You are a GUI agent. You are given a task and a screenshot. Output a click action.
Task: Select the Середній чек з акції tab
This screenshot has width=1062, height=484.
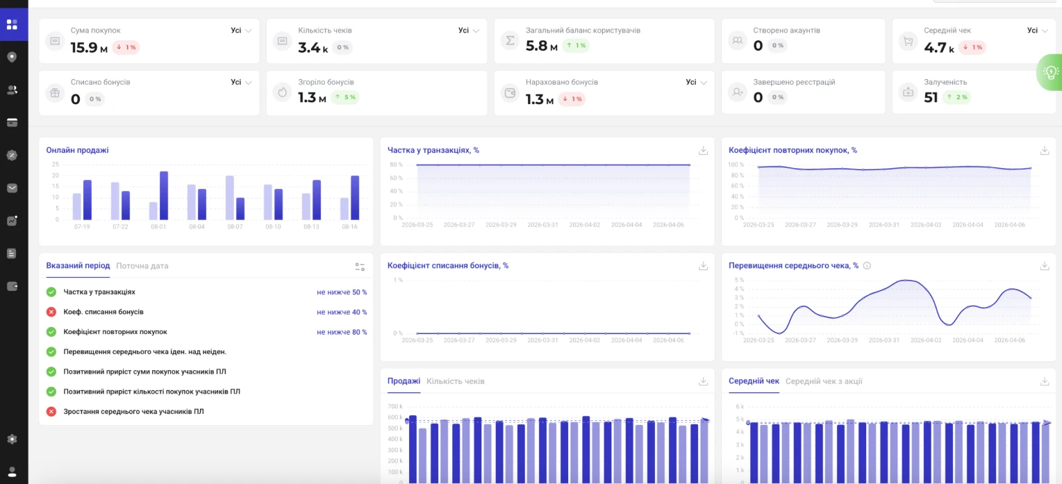(x=824, y=381)
